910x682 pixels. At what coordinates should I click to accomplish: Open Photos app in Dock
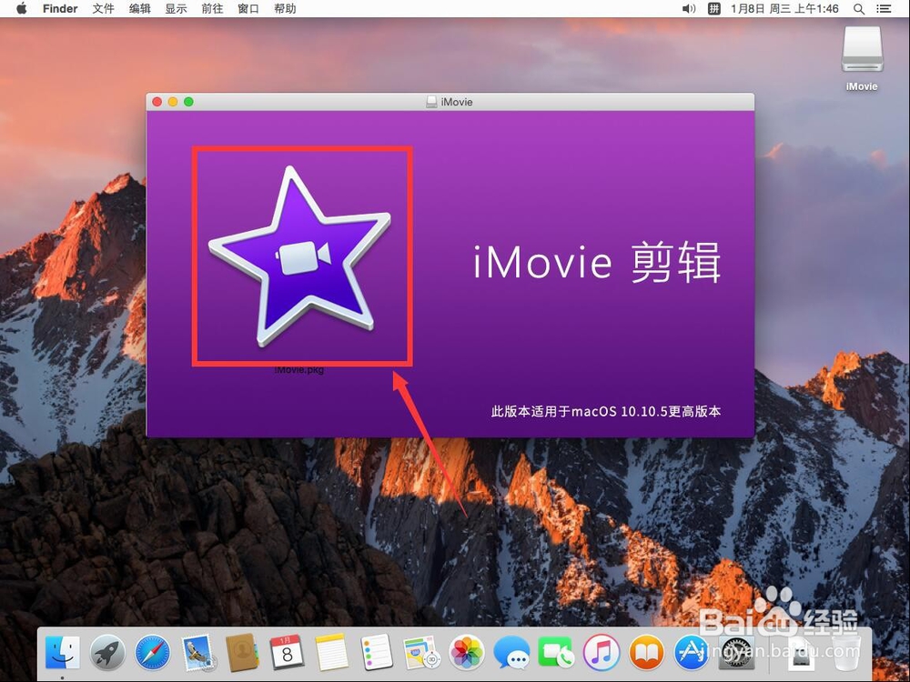coord(467,652)
